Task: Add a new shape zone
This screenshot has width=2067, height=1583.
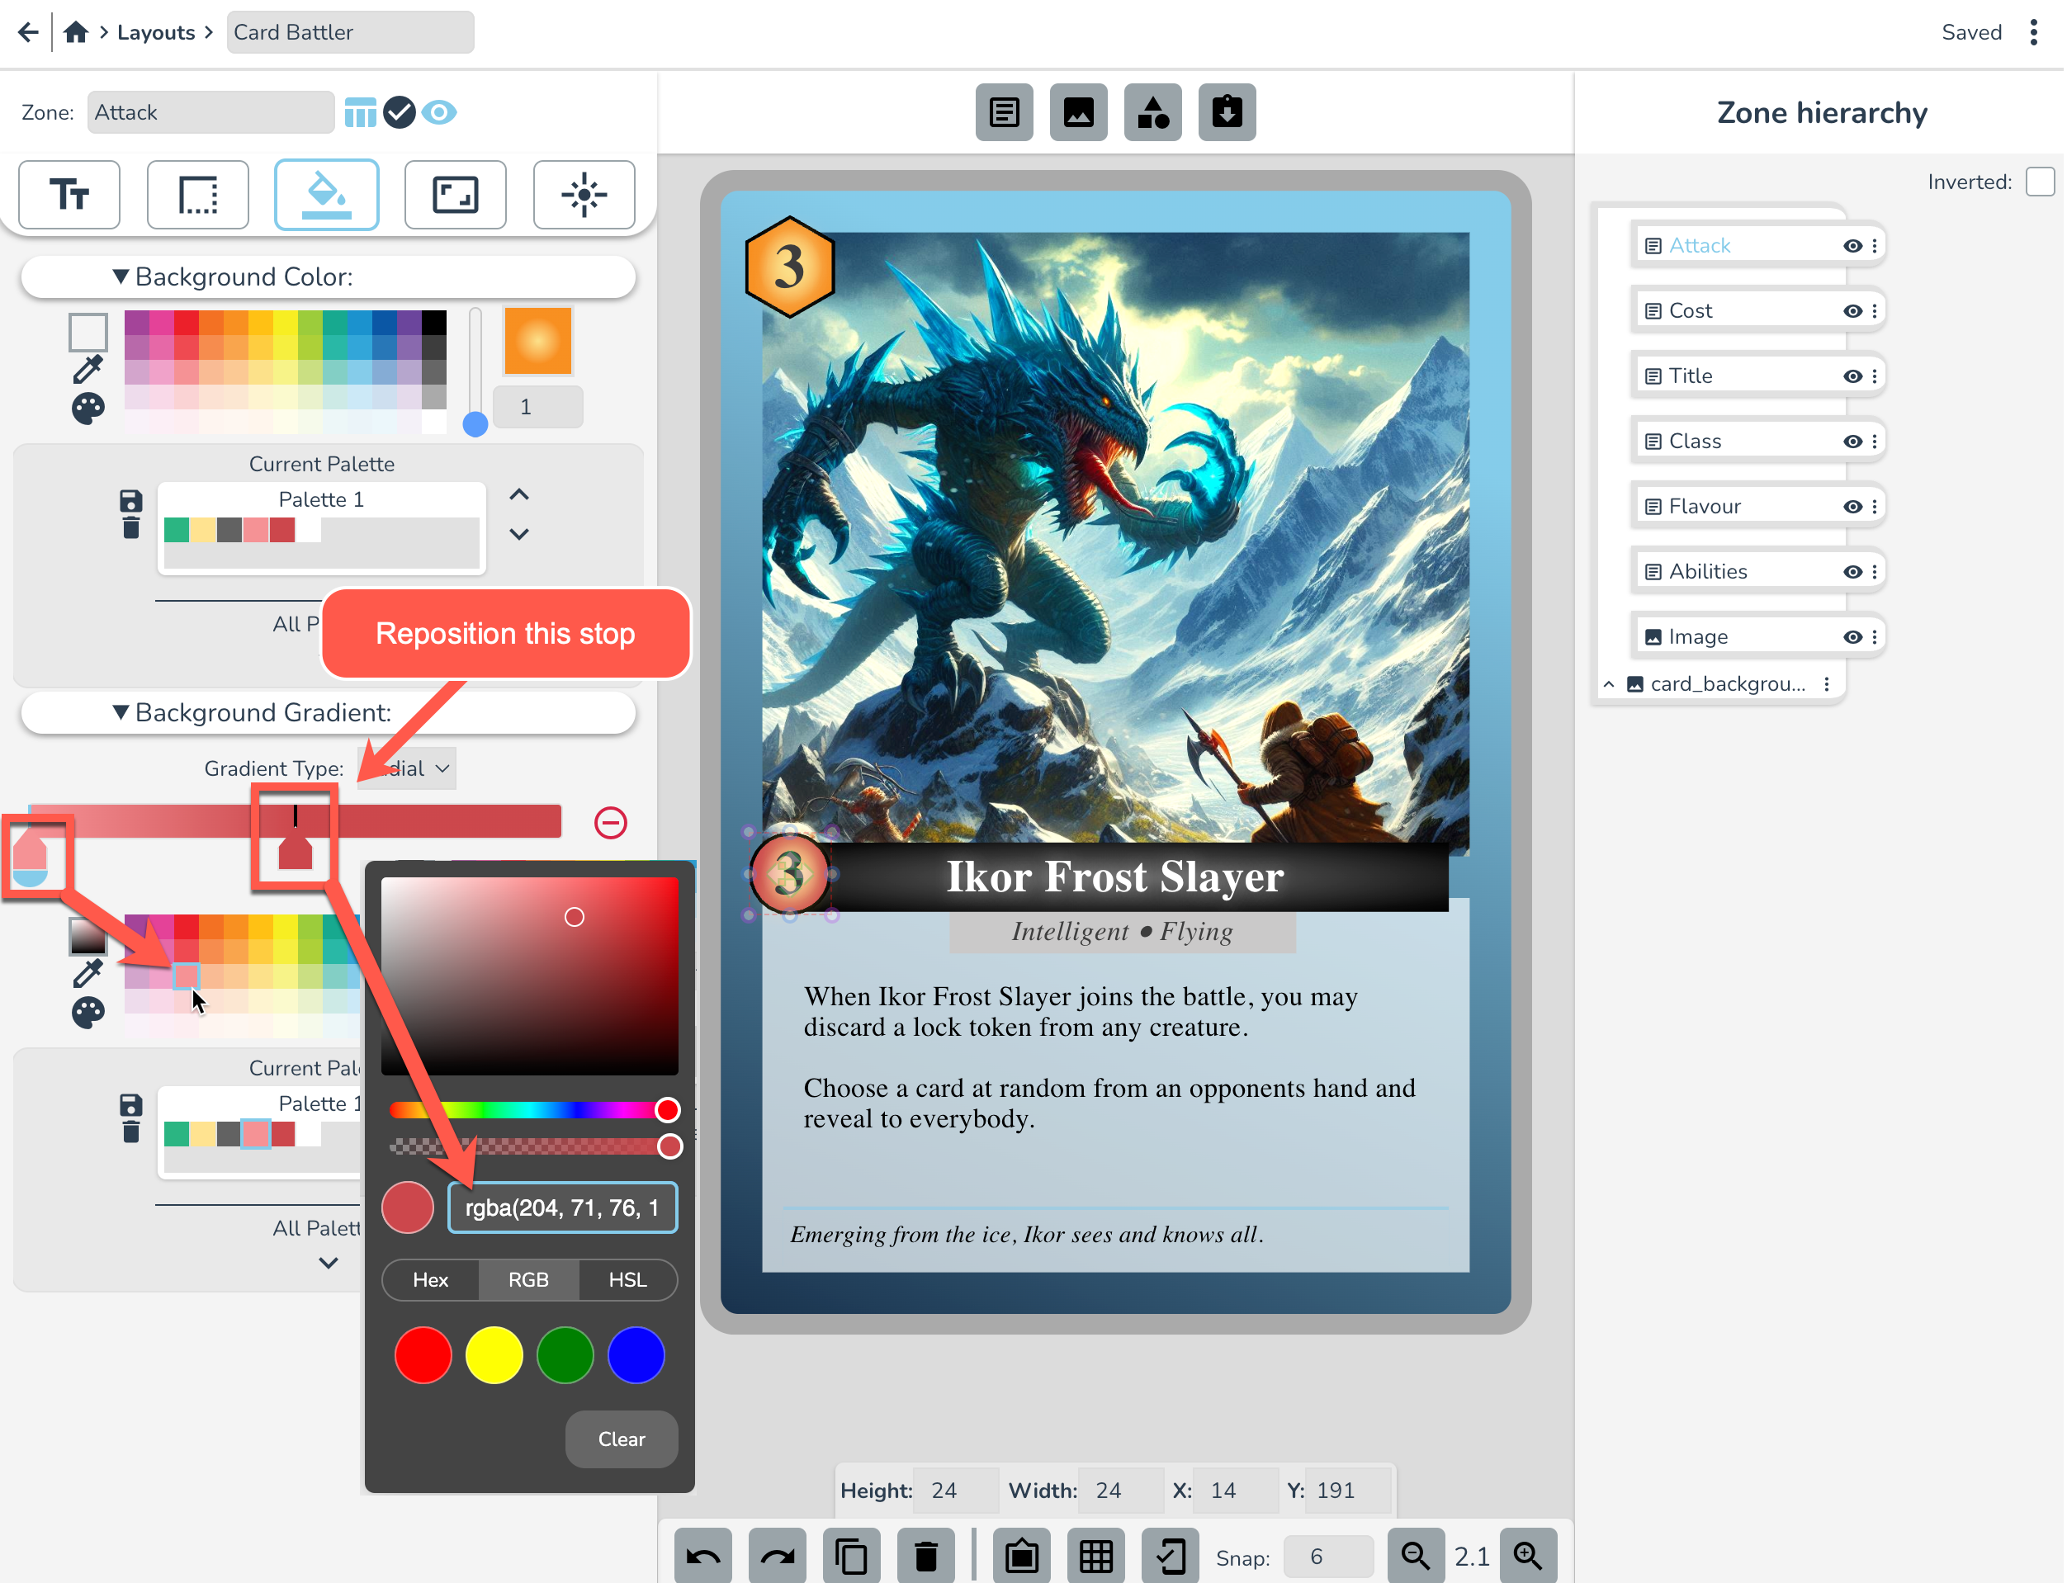Action: coord(1152,112)
